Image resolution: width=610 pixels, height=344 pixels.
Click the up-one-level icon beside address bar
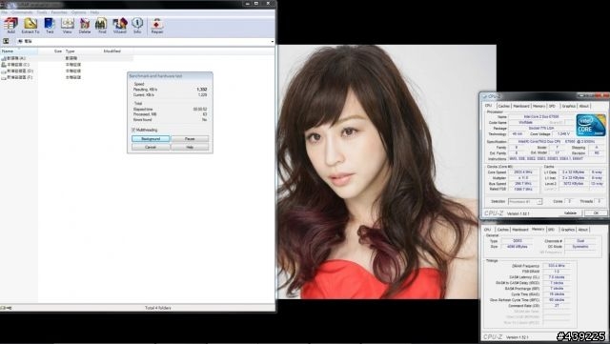pyautogui.click(x=6, y=41)
